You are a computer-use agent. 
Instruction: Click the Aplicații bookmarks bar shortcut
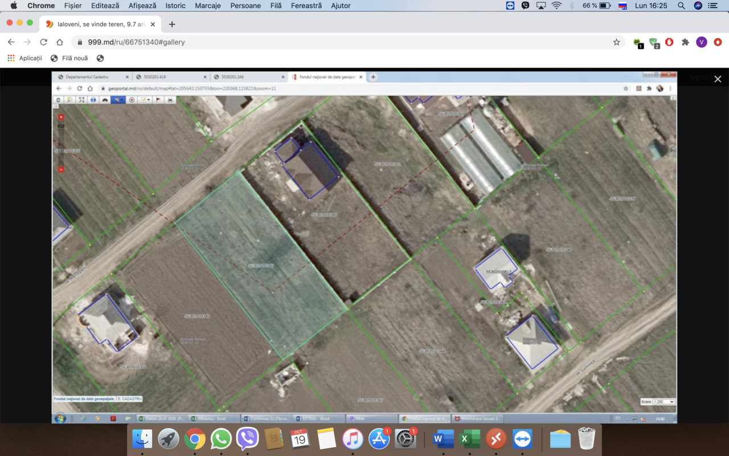24,58
